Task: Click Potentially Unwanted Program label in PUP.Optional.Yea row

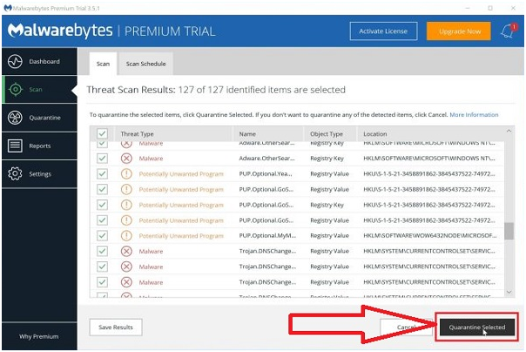Action: click(181, 173)
